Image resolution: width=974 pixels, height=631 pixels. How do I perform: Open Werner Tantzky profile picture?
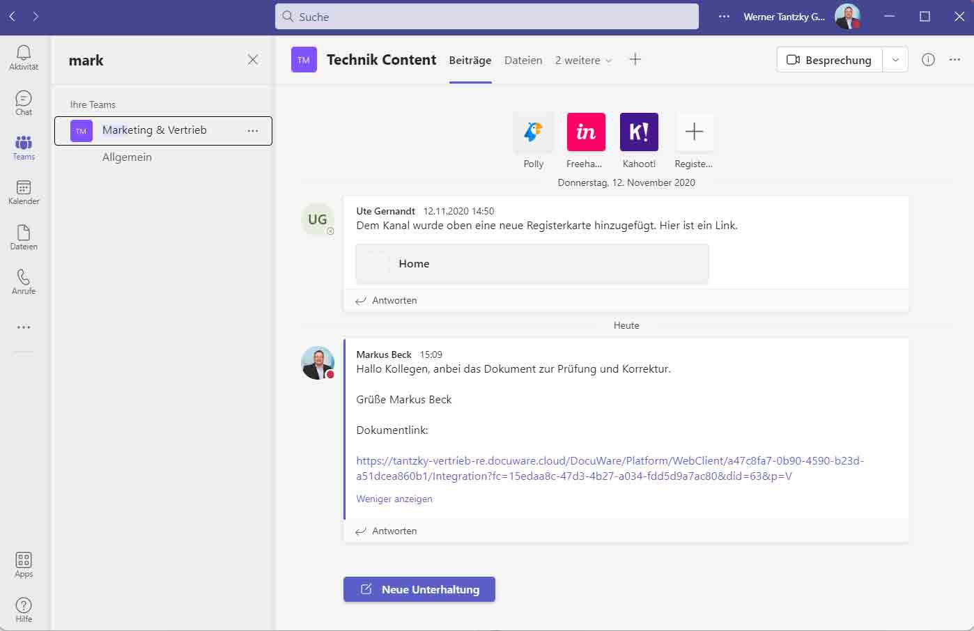coord(847,17)
